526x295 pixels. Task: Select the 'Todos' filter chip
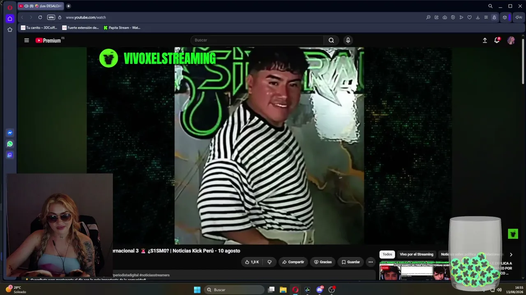point(387,254)
